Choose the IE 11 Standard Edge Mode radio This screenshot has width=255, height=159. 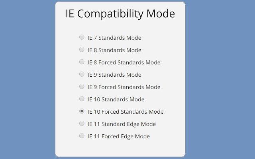click(x=82, y=124)
